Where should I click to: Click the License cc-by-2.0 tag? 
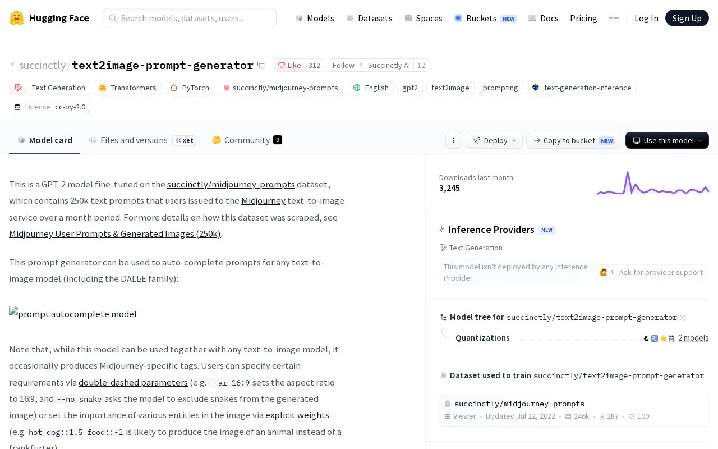click(50, 107)
